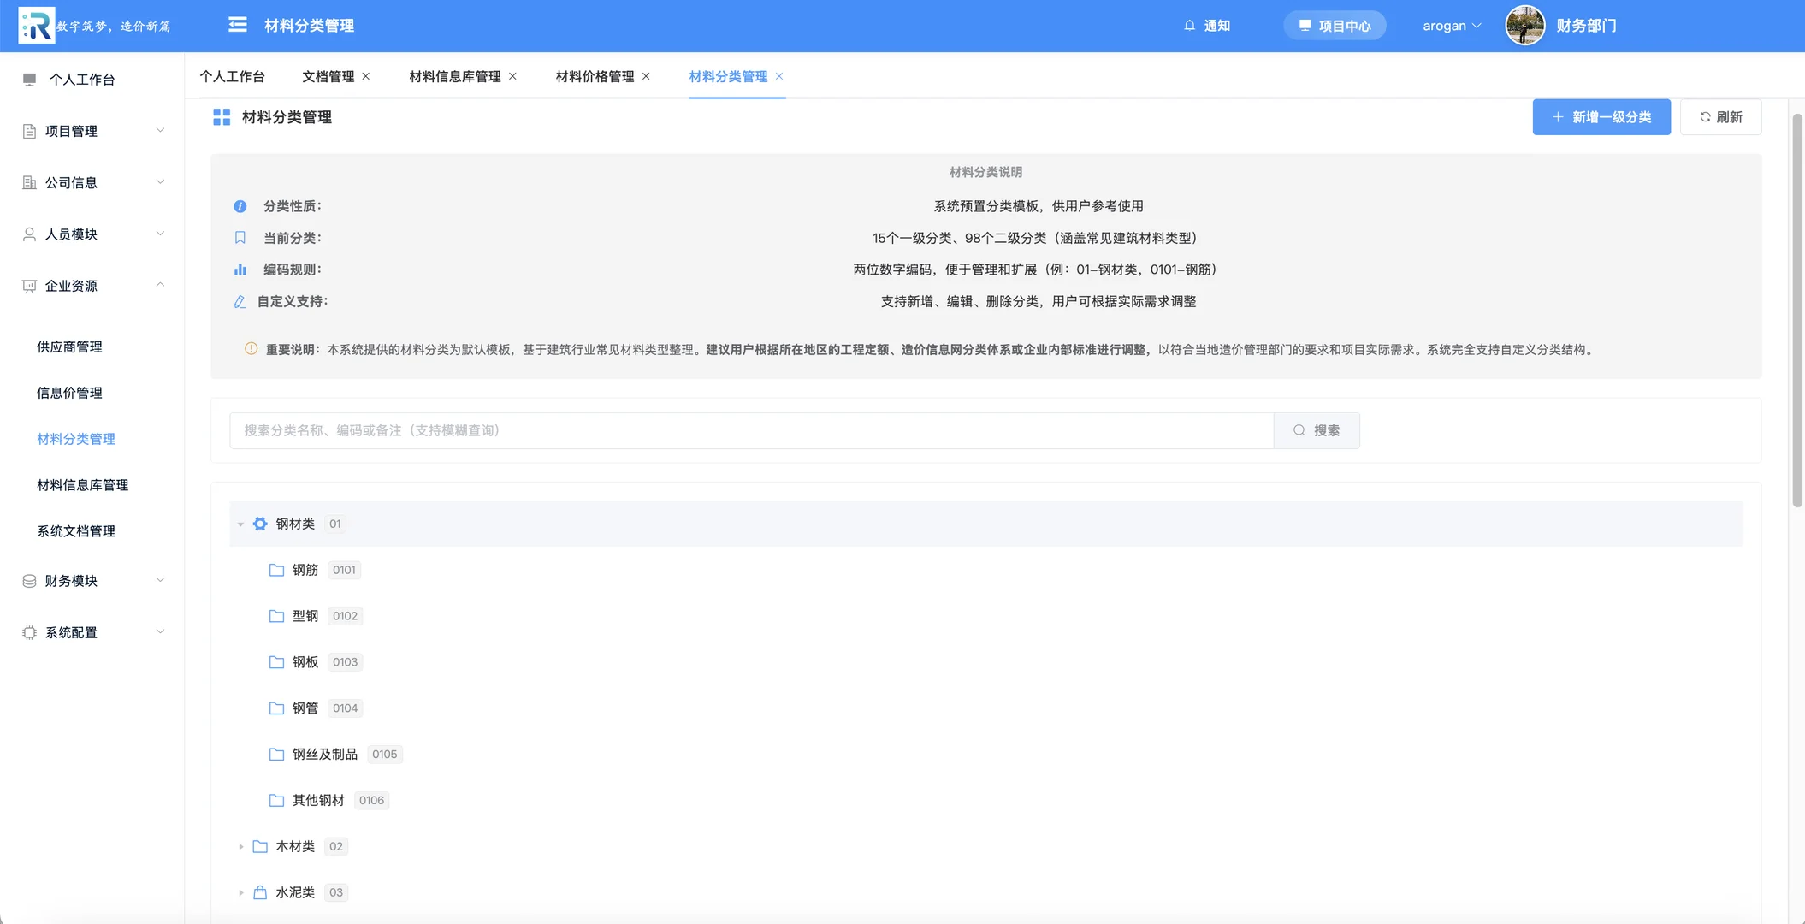Collapse the 钢材类 tree node
Screen dimensions: 1805x924
(240, 523)
